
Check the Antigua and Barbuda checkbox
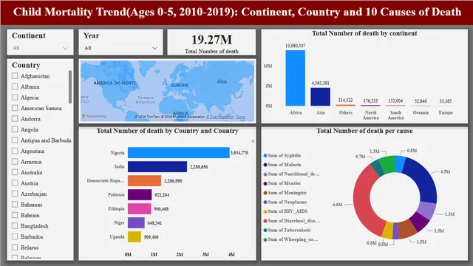click(15, 140)
